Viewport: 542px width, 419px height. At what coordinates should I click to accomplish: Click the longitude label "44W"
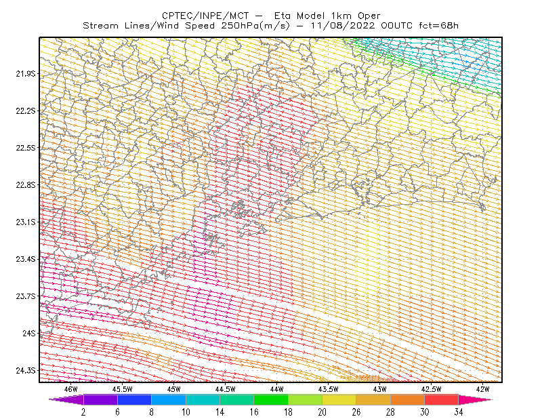tap(277, 389)
